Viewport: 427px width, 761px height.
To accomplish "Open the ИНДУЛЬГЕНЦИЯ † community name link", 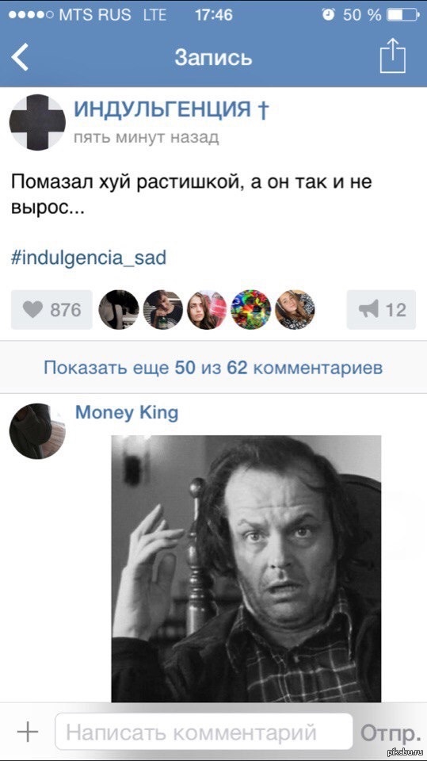I will click(171, 110).
